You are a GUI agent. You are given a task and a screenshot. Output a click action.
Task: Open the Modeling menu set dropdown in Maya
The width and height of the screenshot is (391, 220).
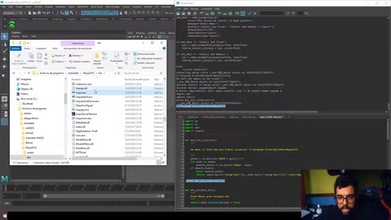tap(12, 13)
